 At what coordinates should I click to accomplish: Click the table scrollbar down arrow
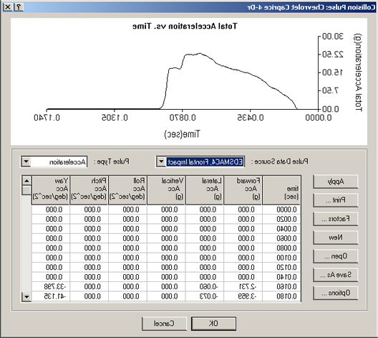pyautogui.click(x=26, y=296)
